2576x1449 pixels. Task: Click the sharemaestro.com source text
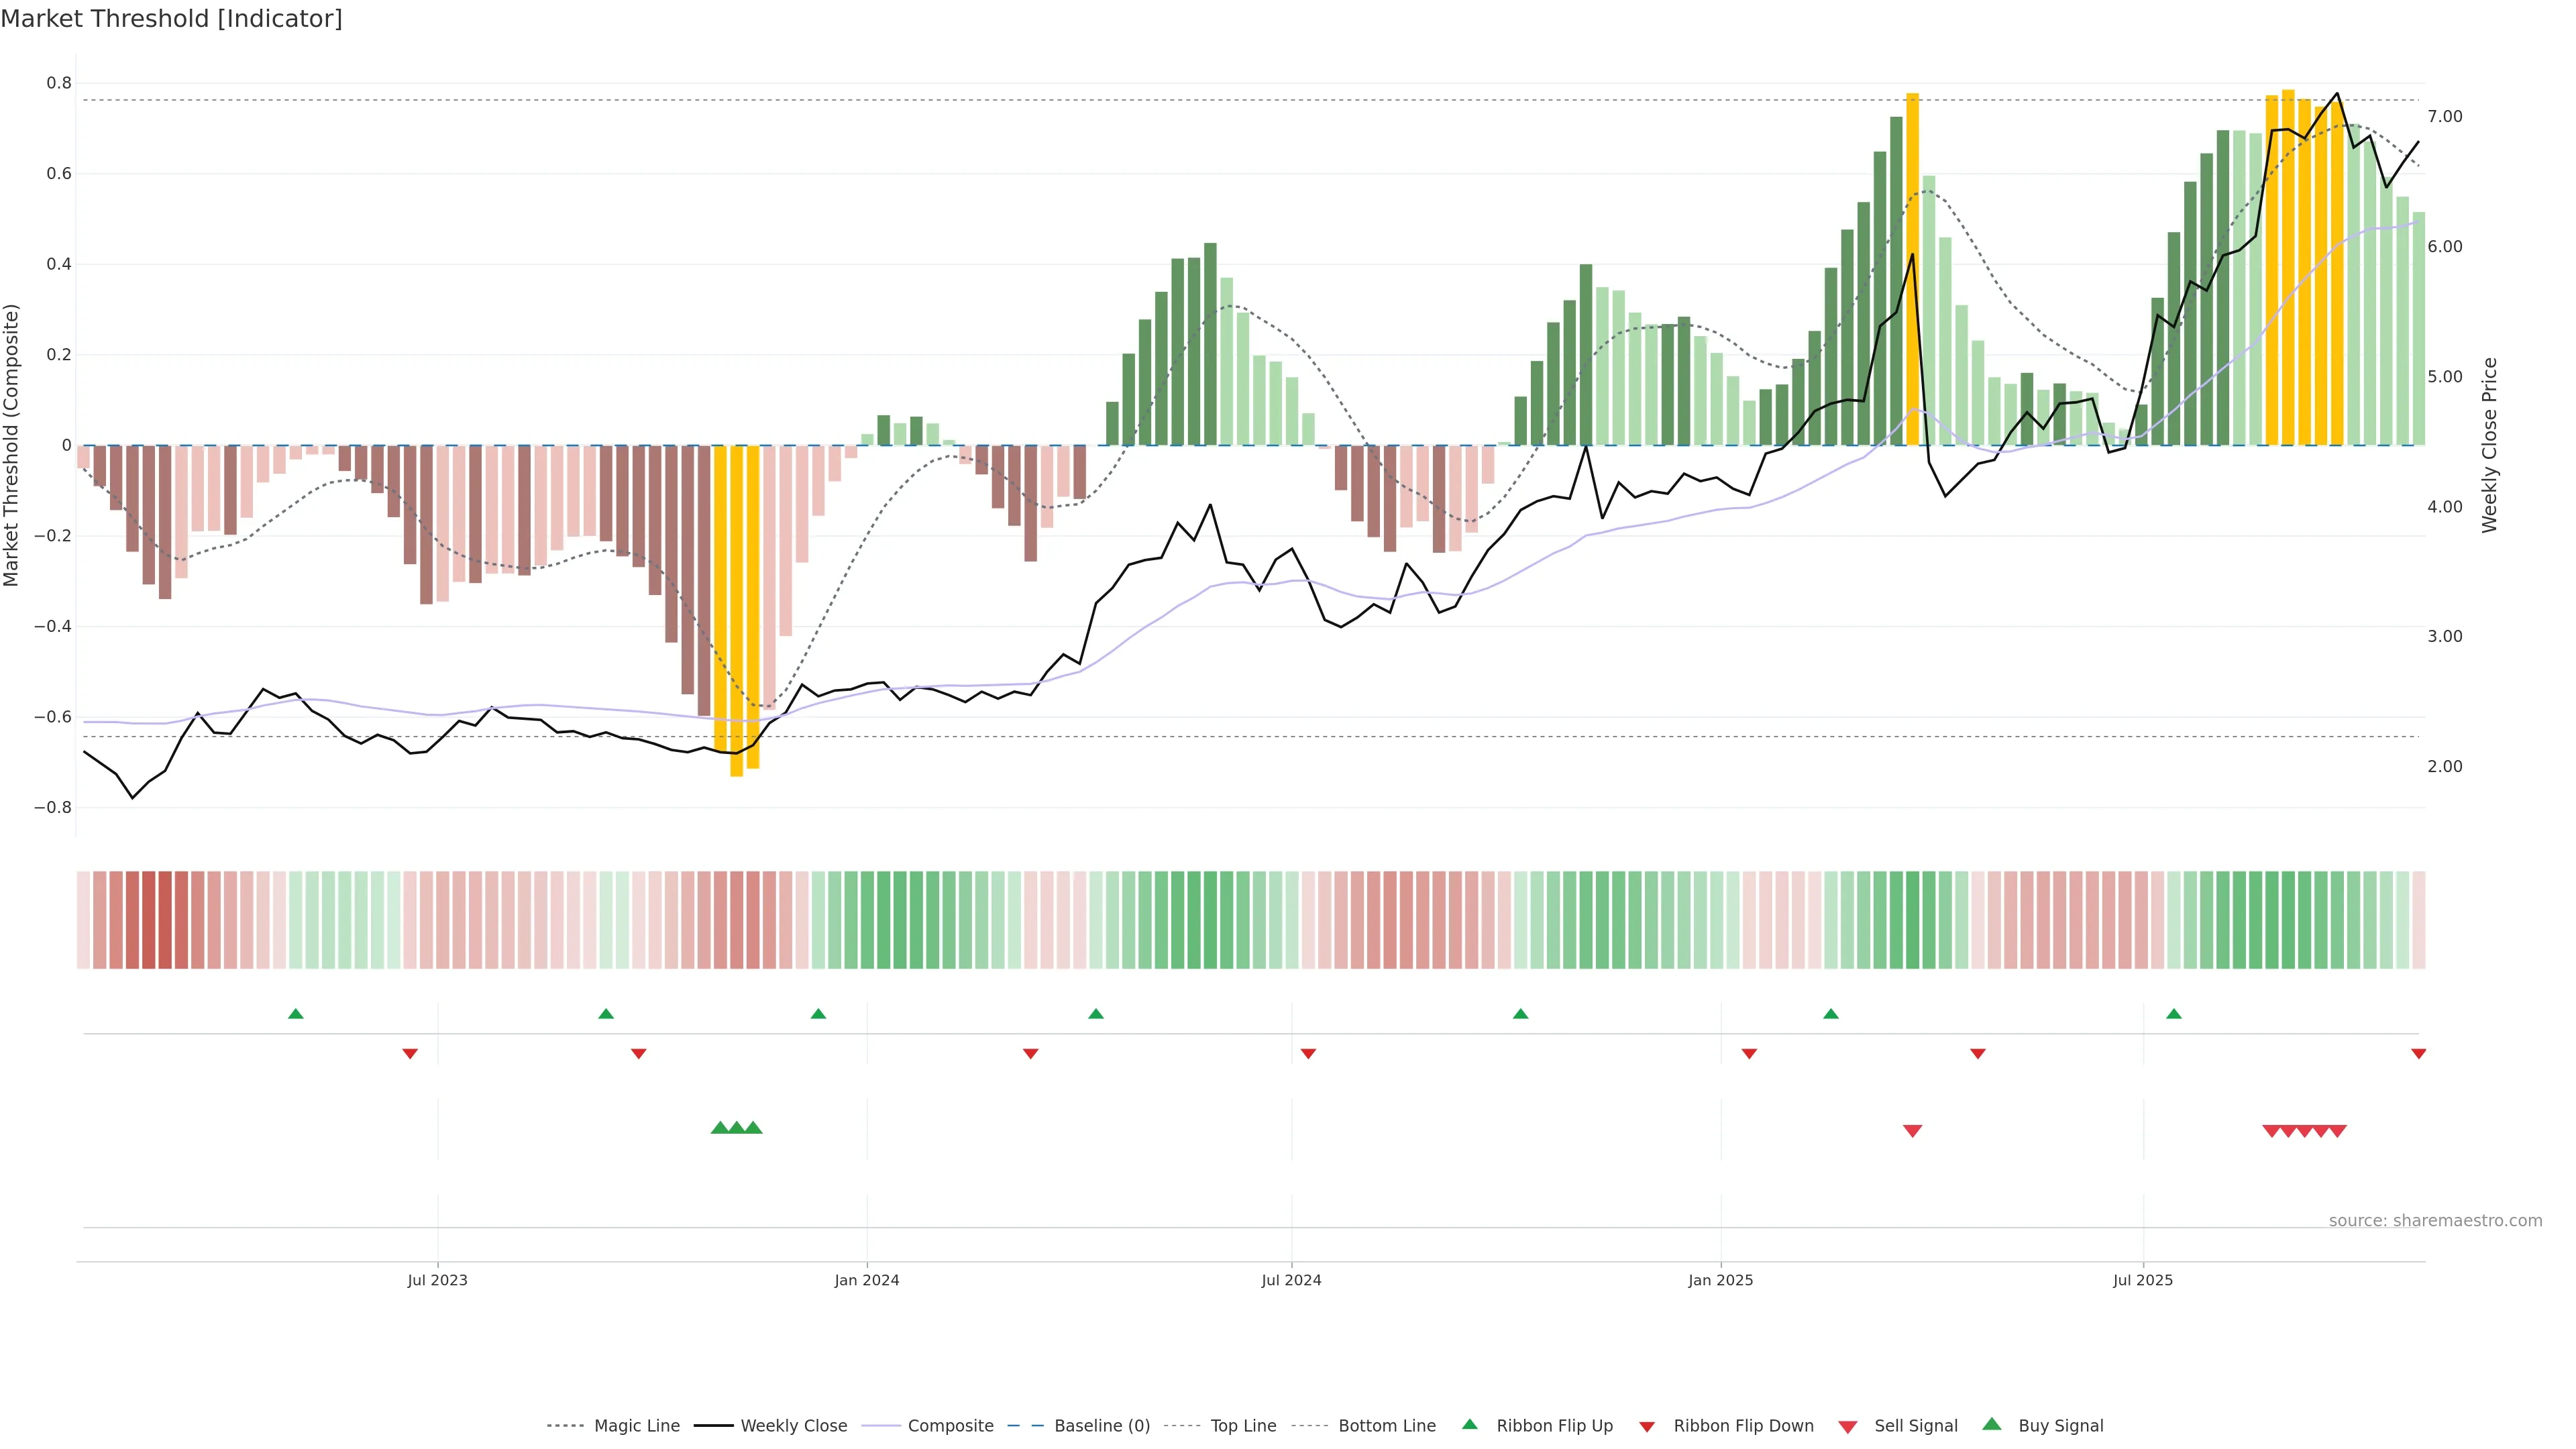[x=2435, y=1220]
